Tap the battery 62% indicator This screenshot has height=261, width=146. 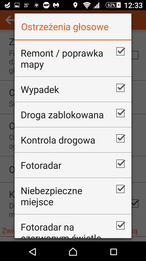click(113, 5)
